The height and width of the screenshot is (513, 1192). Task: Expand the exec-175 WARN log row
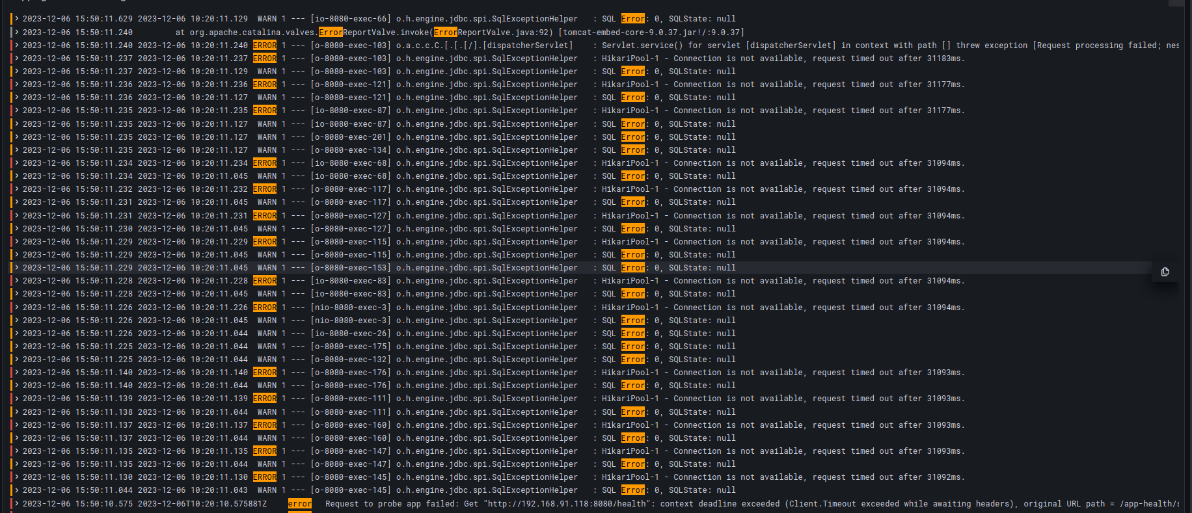click(17, 347)
